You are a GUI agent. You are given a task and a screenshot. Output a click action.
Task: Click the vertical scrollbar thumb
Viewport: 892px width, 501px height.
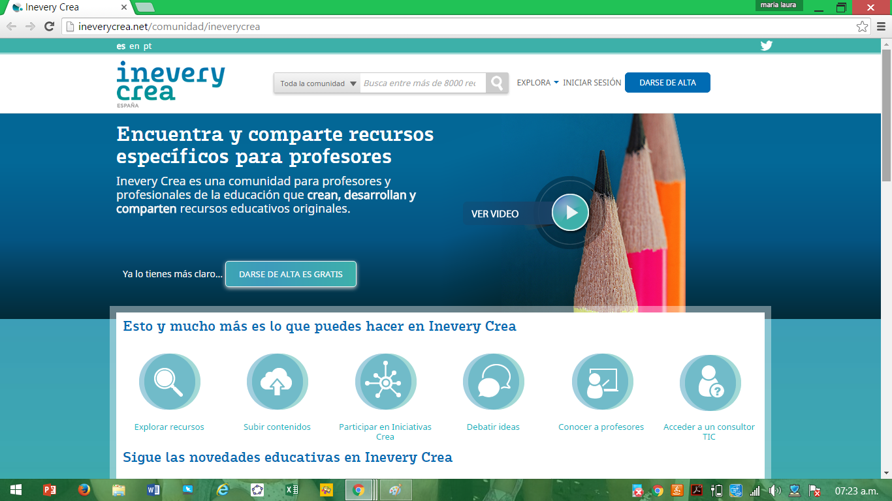pyautogui.click(x=886, y=115)
